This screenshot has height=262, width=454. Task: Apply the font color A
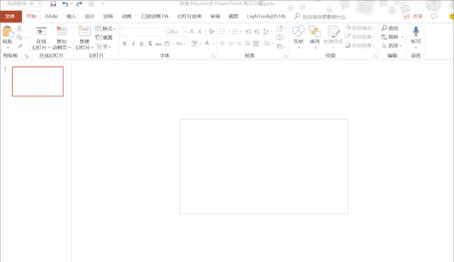pos(207,44)
